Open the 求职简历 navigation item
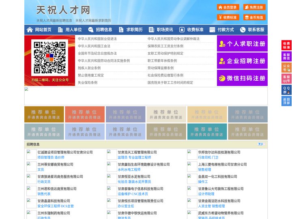Image resolution: width=292 pixels, height=219 pixels. (135, 30)
